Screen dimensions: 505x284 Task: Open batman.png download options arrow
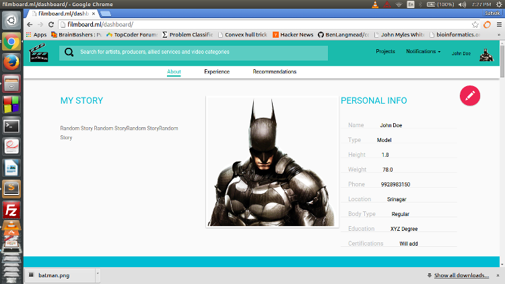pyautogui.click(x=98, y=275)
